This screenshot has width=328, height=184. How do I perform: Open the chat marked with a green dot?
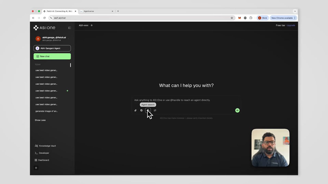51,91
